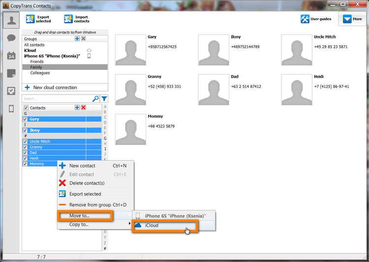Open the Messages speech bubble section
The image size is (369, 262).
pos(11,38)
